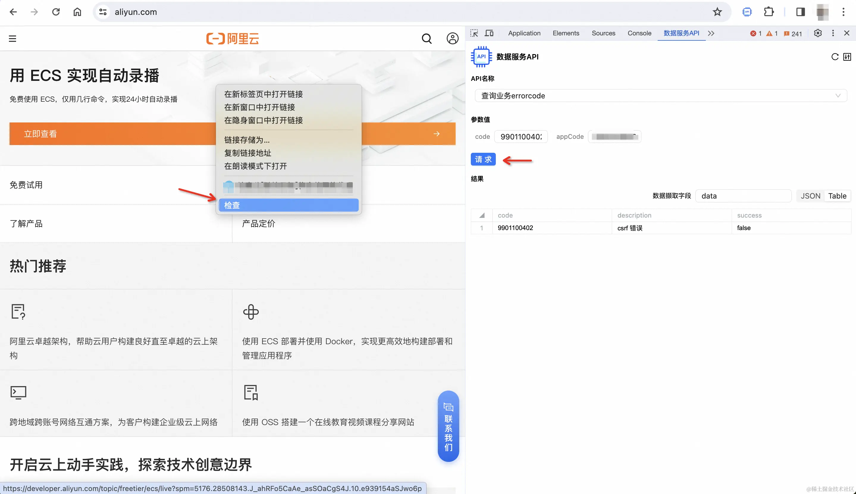
Task: Click the search magnifier on 阿里云 page
Action: pyautogui.click(x=427, y=39)
